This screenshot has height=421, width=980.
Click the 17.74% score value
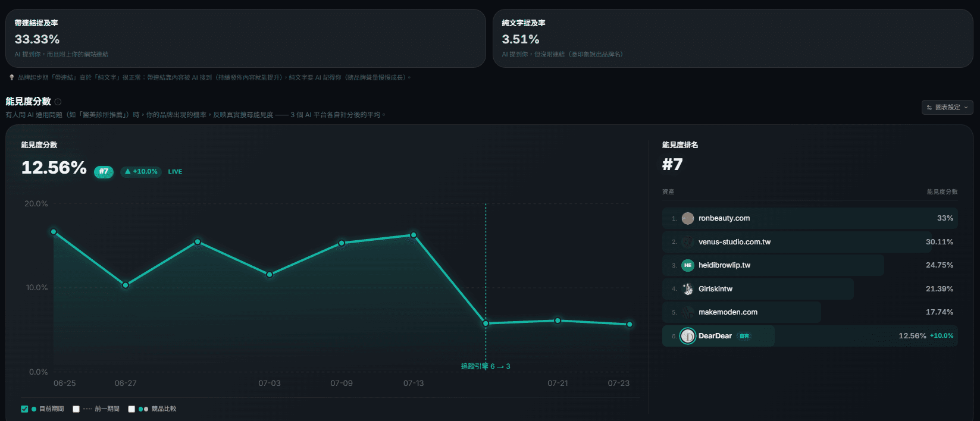pyautogui.click(x=940, y=312)
